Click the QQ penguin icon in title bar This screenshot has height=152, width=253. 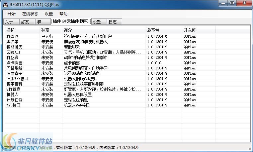click(5, 5)
